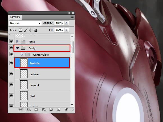The image size is (163, 122).
Task: Open the Opacity slider arrow
Action: [67, 23]
